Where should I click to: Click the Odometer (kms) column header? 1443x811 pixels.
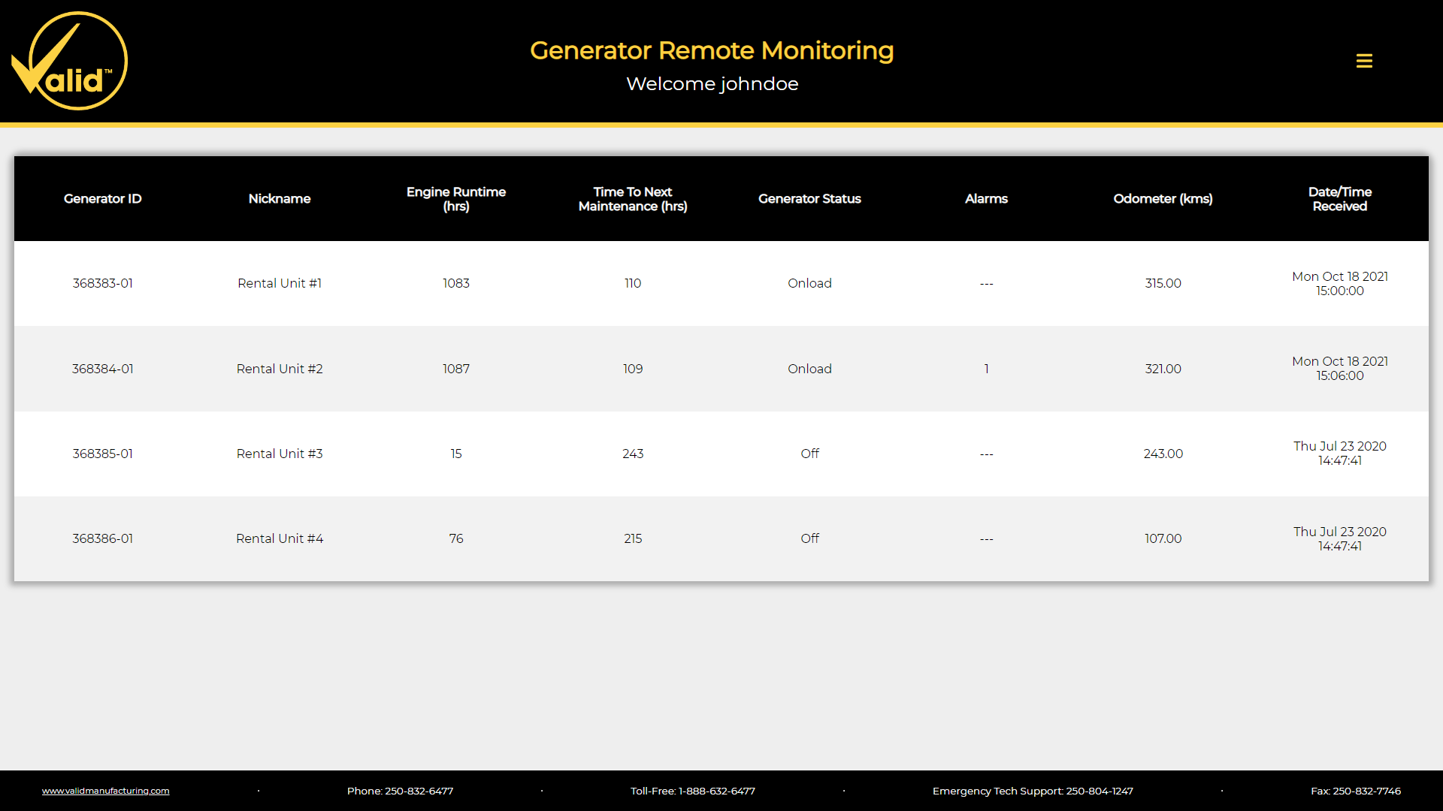1163,198
